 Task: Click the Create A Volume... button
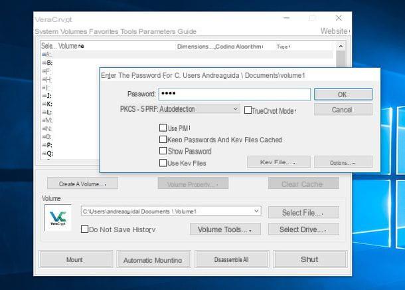[x=82, y=184]
